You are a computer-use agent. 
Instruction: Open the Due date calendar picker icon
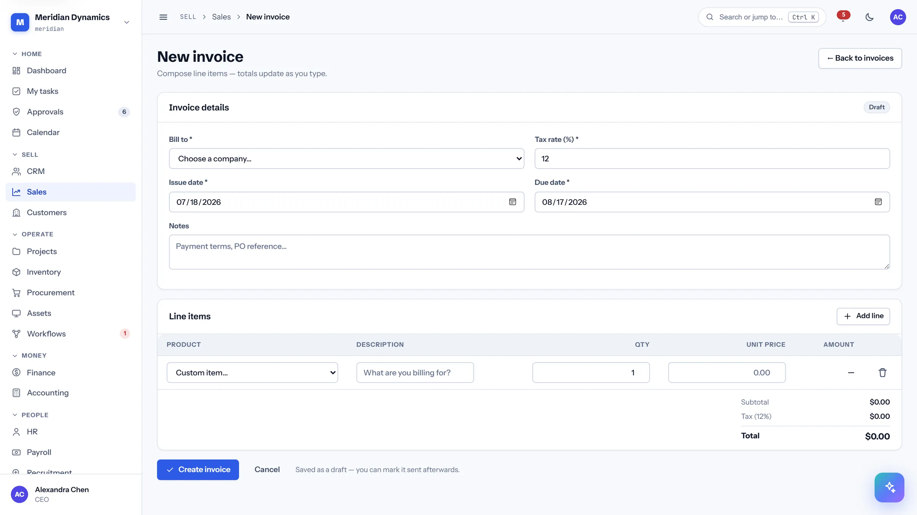[878, 202]
